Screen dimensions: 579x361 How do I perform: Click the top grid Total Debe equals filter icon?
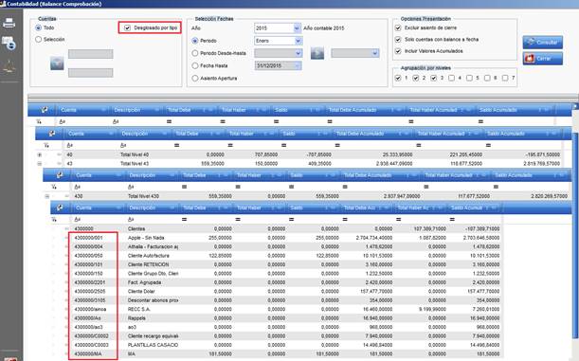click(x=169, y=121)
